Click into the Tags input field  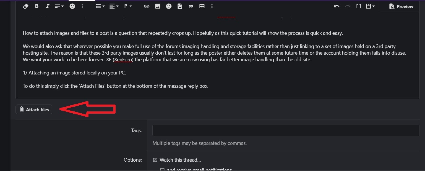tap(286, 130)
